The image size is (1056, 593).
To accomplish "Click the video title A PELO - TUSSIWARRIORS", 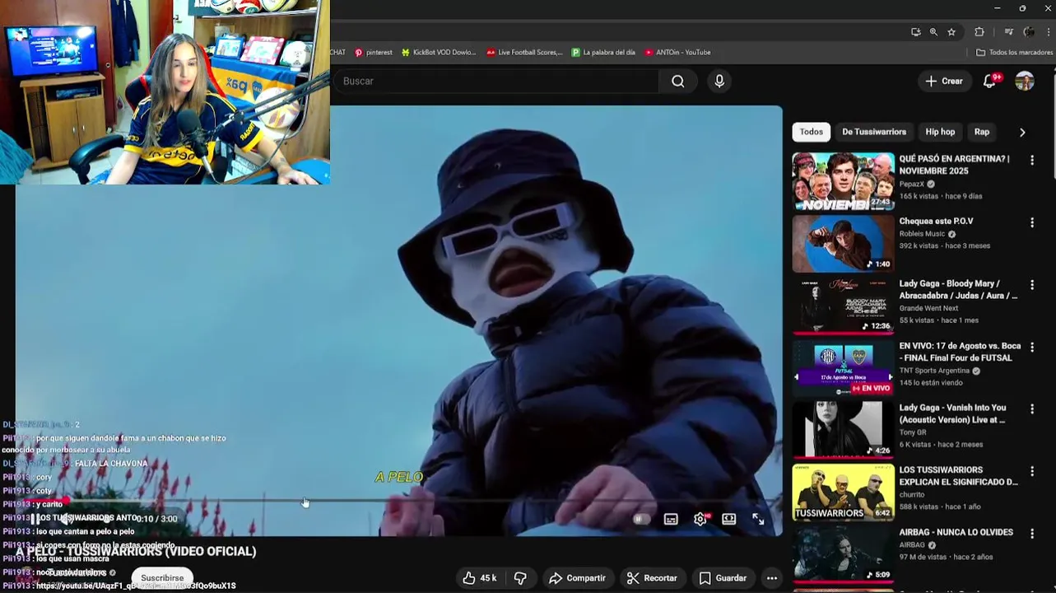I will pos(136,552).
